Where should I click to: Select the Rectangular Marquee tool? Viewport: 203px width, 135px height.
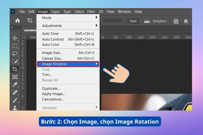pyautogui.click(x=15, y=46)
